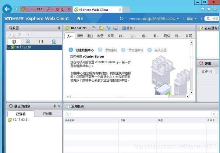The image size is (220, 153).
Task: Switch to the 入... getting started tab
Action: (x=70, y=36)
